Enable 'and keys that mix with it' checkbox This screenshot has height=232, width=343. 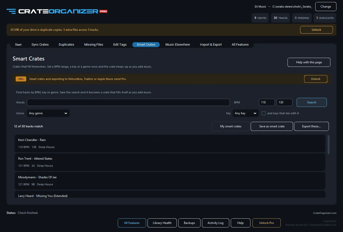tap(264, 113)
